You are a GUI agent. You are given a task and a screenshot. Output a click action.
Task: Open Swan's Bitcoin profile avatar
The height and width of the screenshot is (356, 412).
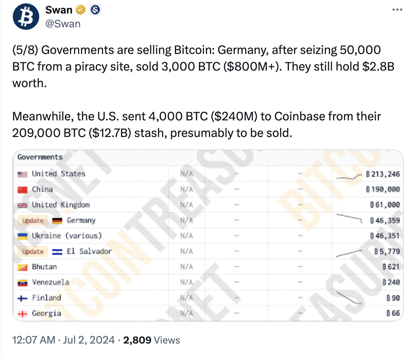[26, 17]
